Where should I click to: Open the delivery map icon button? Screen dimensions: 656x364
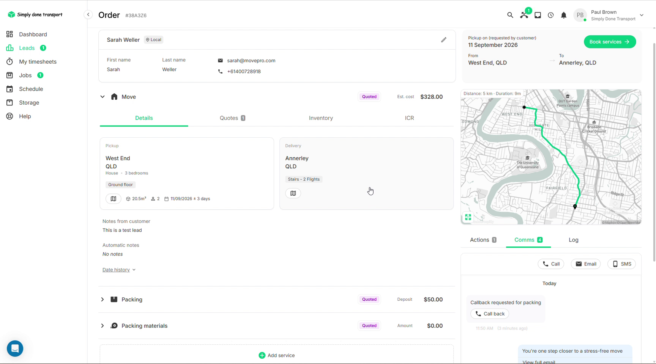pyautogui.click(x=293, y=193)
